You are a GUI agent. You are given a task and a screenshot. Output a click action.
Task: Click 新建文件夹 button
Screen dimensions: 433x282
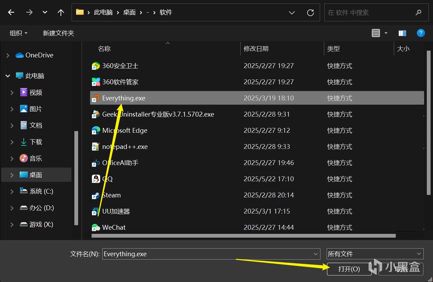tap(58, 33)
